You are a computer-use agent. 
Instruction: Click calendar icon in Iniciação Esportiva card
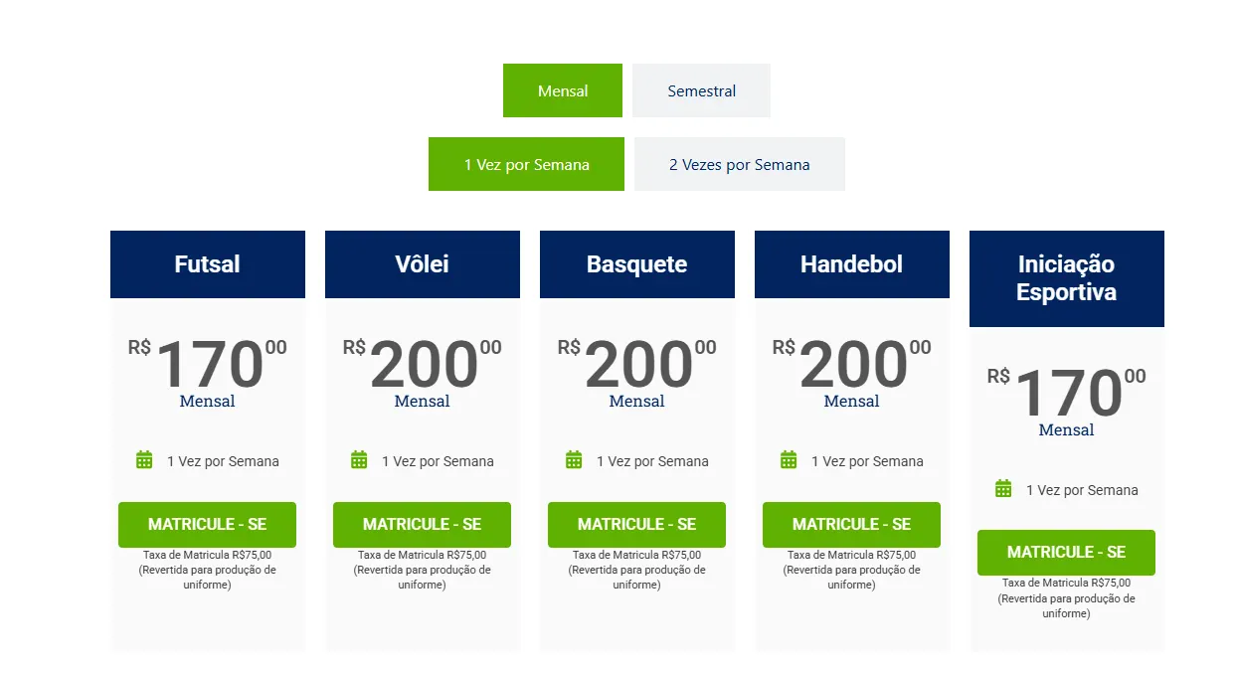pos(1003,488)
